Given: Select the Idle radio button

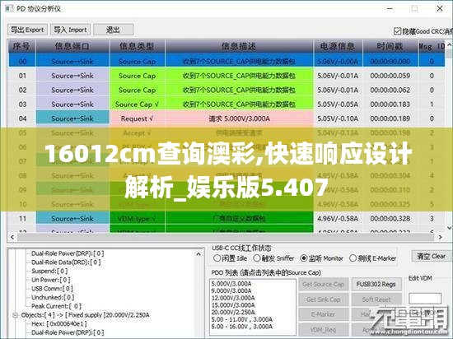Looking at the screenshot, I should (x=217, y=258).
